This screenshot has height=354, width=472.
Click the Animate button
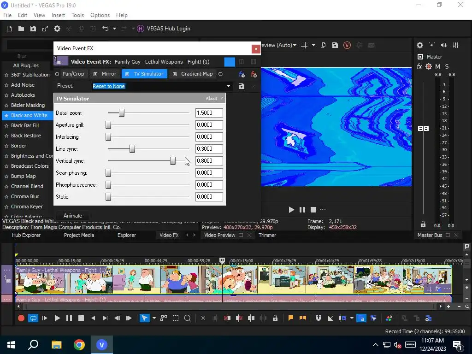[73, 216]
